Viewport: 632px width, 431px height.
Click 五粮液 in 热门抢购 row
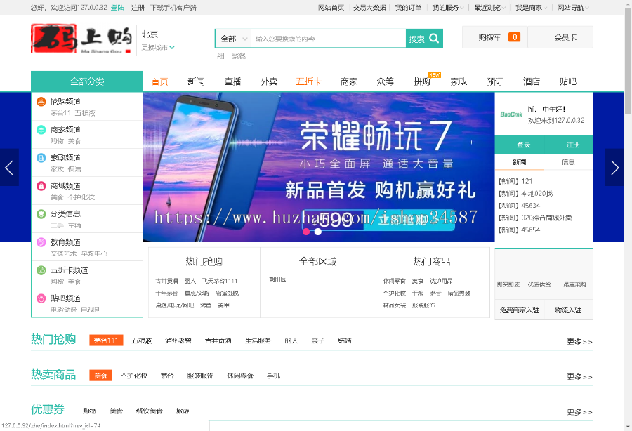(x=141, y=340)
